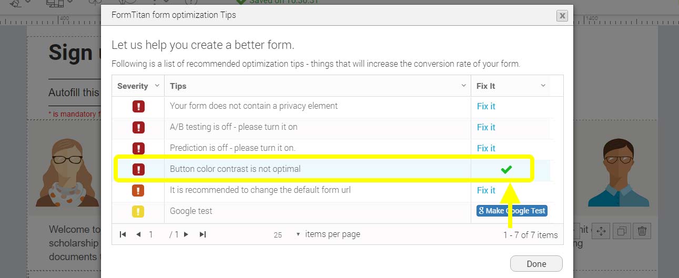Open the Severity column dropdown menu

tap(157, 86)
